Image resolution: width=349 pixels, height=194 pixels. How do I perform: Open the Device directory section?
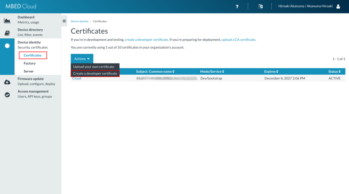[x=30, y=32]
